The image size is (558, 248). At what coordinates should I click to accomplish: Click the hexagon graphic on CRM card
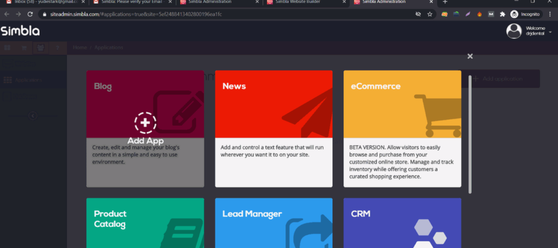point(430,233)
